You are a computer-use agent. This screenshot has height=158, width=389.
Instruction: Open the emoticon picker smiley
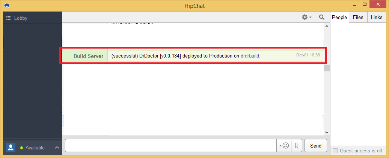[x=285, y=146]
